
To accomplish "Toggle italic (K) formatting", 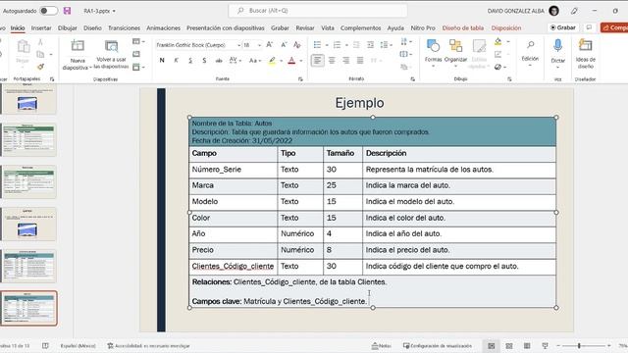I will click(177, 61).
